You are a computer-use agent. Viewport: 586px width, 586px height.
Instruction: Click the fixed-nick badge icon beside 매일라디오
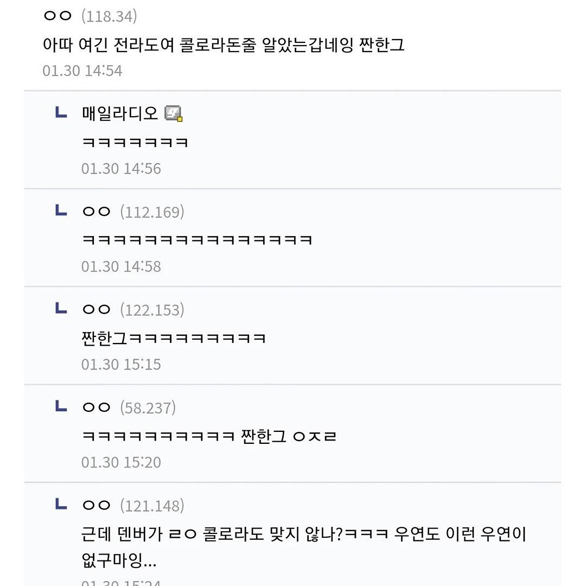coord(174,113)
